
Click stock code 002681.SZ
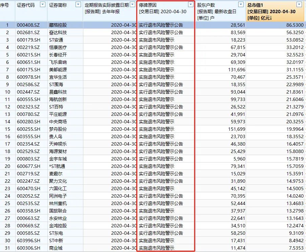(28, 32)
